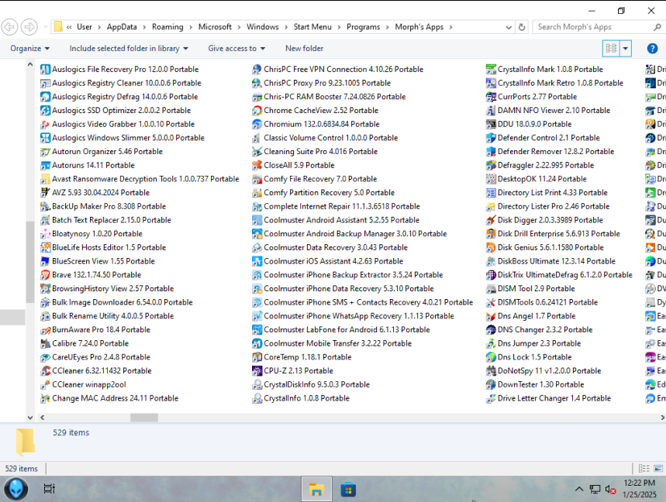Image resolution: width=666 pixels, height=502 pixels.
Task: Click the horizontal scrollbar thumb
Action: click(x=144, y=418)
